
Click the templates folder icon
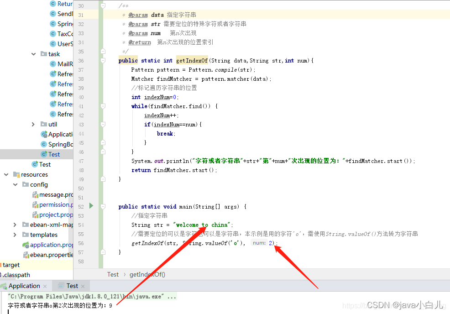tap(26, 235)
